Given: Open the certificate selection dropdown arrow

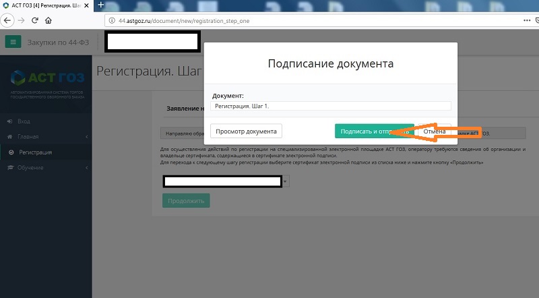Looking at the screenshot, I should [285, 181].
